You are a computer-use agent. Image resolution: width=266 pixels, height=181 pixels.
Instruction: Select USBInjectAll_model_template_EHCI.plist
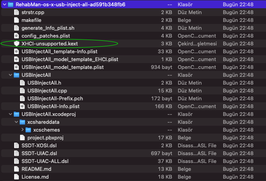point(70,59)
